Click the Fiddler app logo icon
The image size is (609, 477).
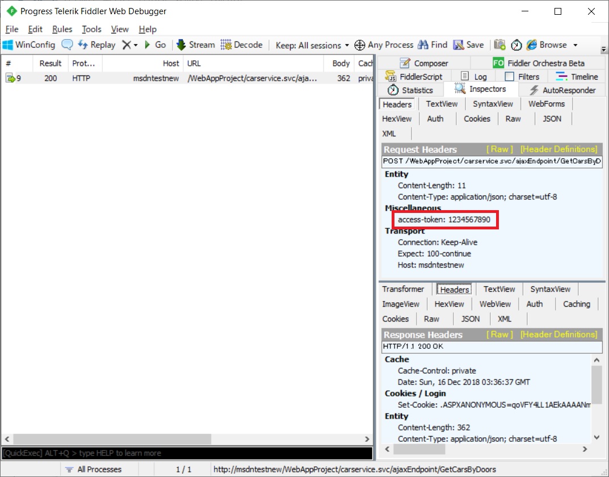point(12,11)
